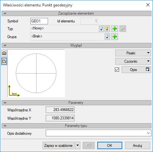The width and height of the screenshot is (153, 152).
Task: Select the folder view icon beside the preview
Action: pos(4,61)
